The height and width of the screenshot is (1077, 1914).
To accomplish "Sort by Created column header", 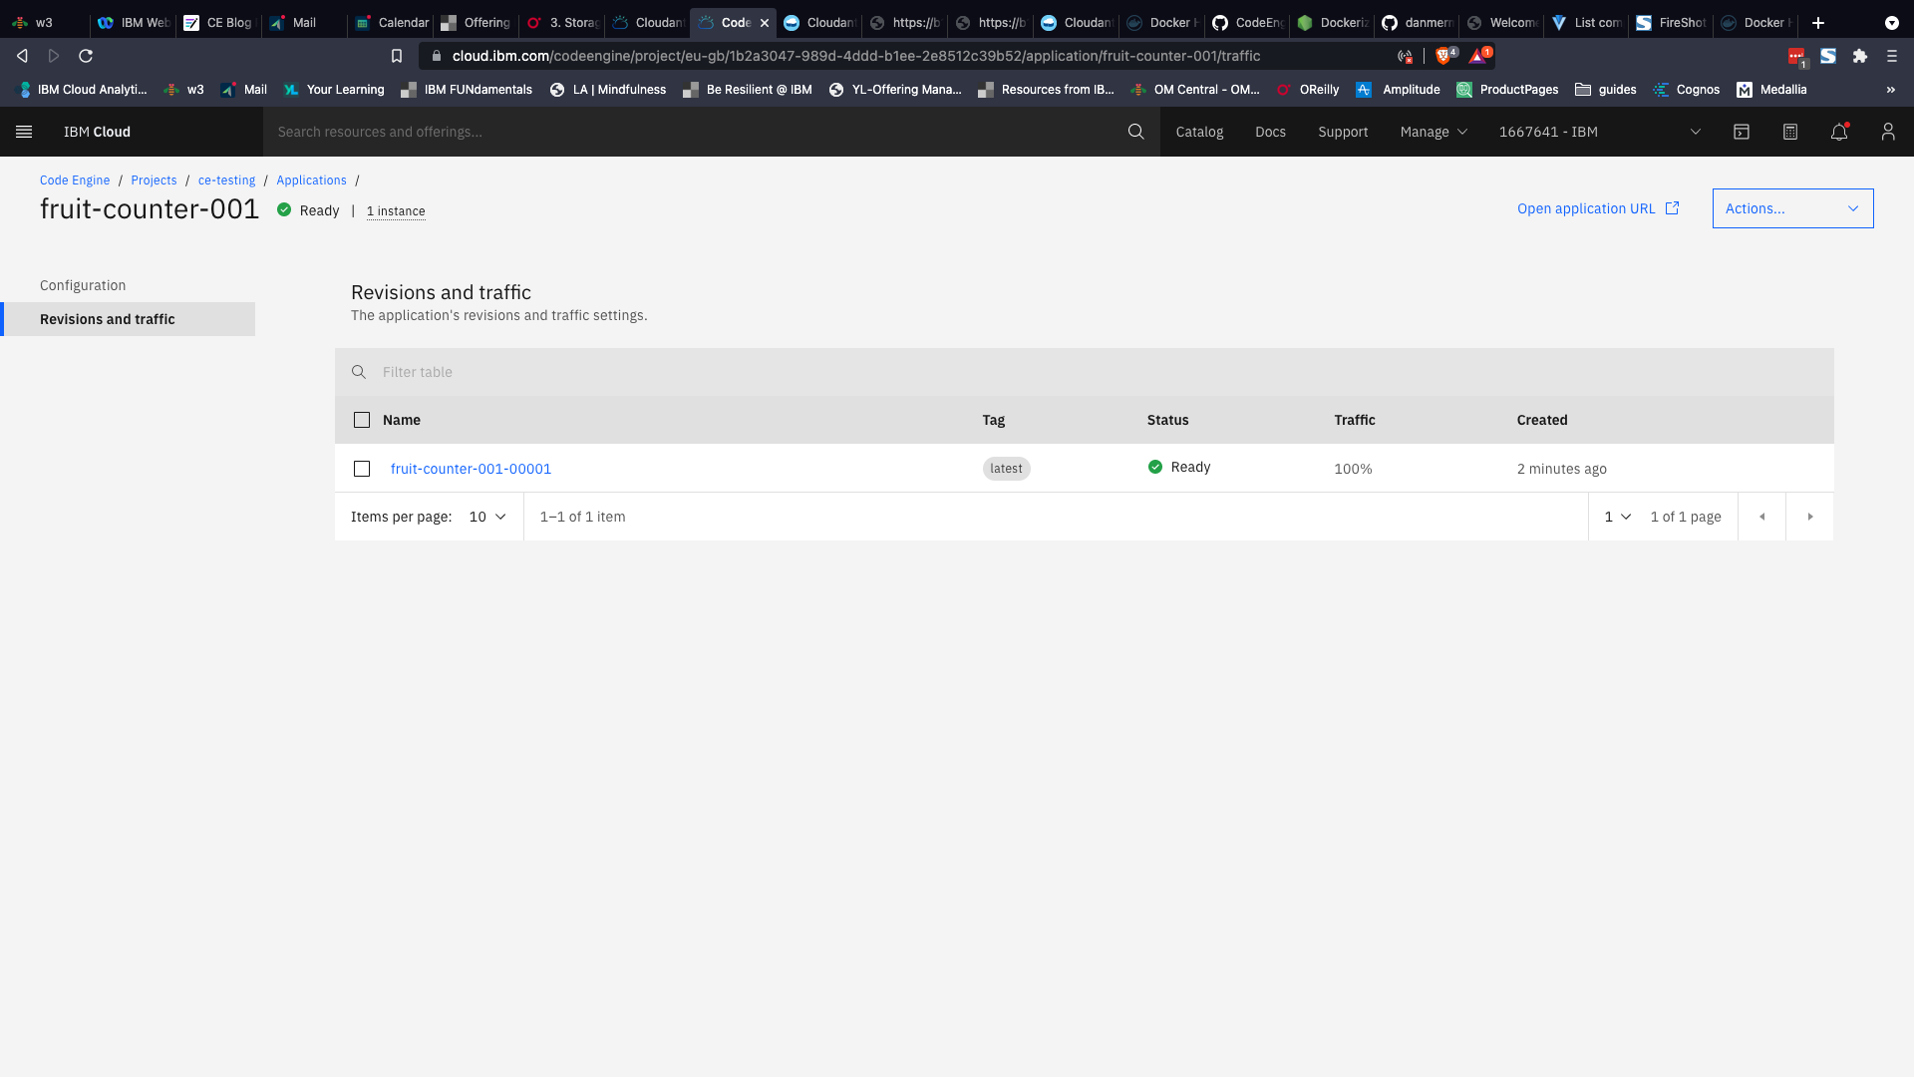I will [x=1542, y=420].
